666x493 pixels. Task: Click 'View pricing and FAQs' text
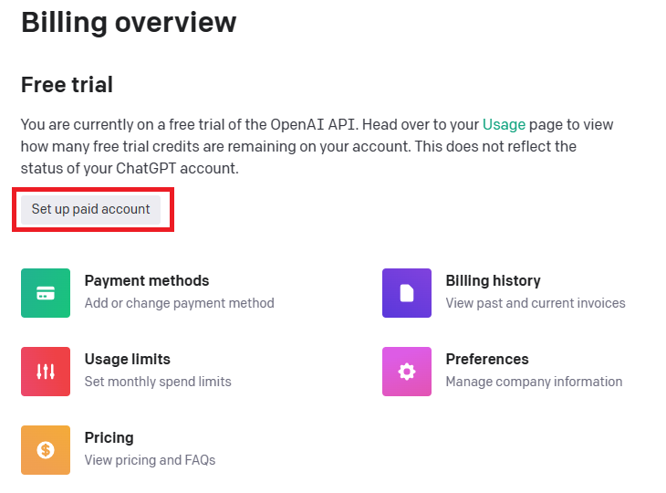coord(150,460)
